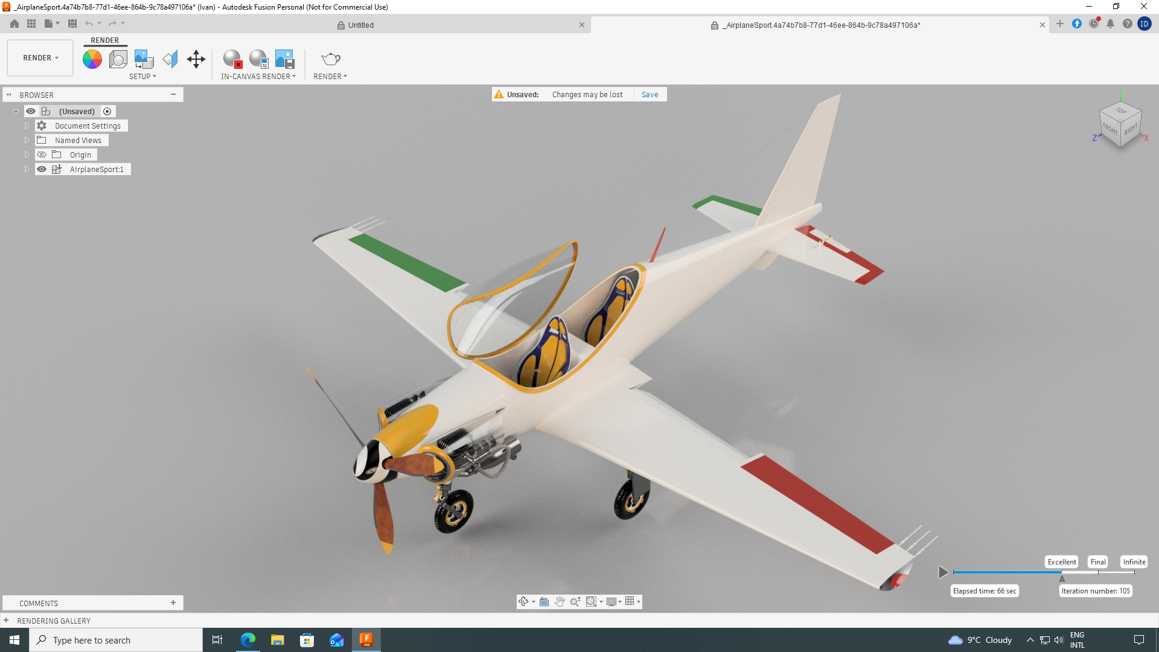Open Microsoft Edge from the taskbar

point(247,640)
